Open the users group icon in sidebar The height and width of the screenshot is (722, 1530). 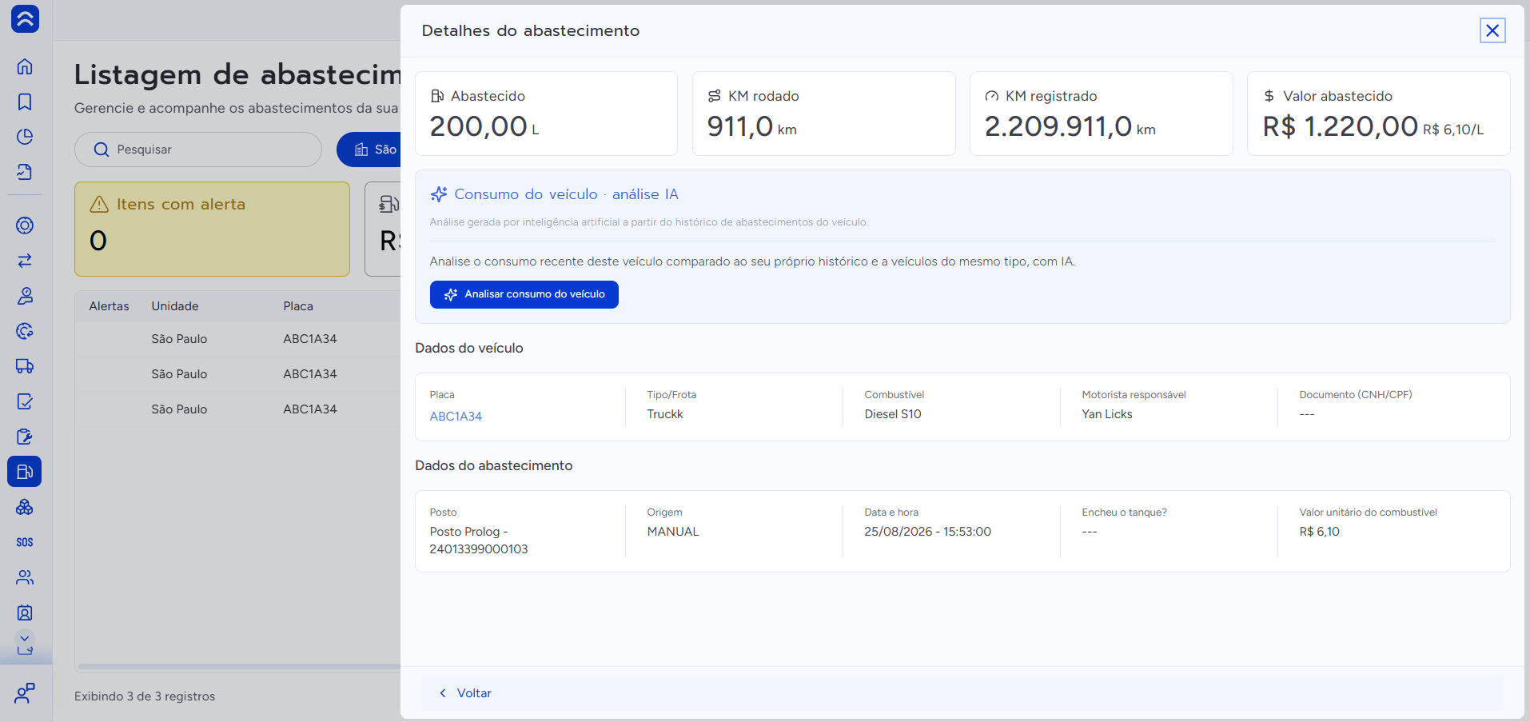coord(25,577)
